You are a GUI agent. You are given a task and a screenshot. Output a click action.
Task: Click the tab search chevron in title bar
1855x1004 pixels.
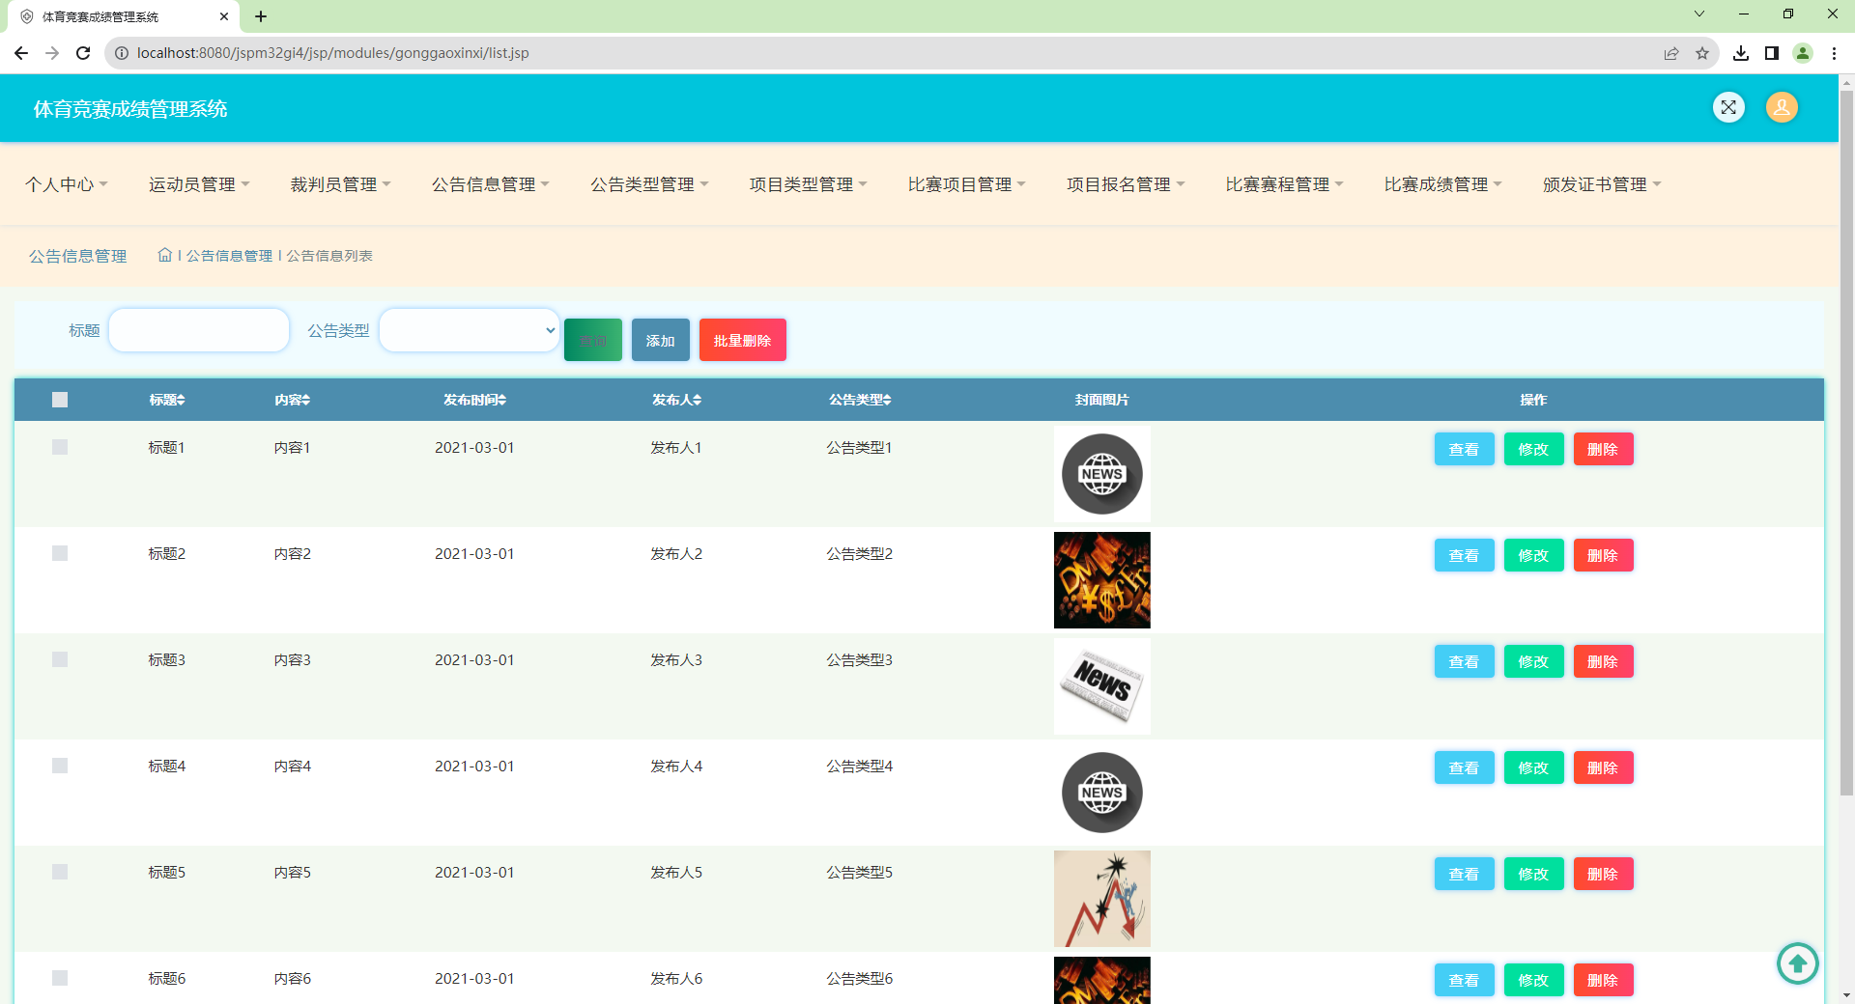tap(1699, 14)
